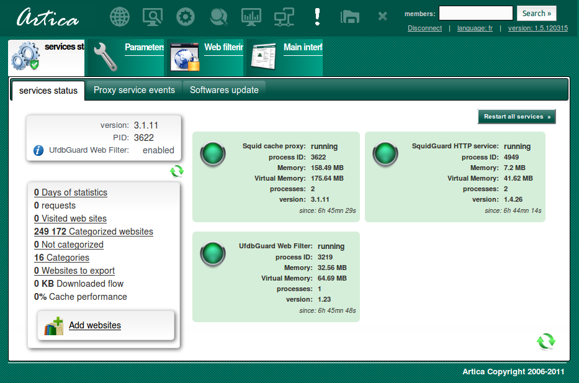This screenshot has height=383, width=579.
Task: Open the monitor magnifier icon in header
Action: (x=153, y=17)
